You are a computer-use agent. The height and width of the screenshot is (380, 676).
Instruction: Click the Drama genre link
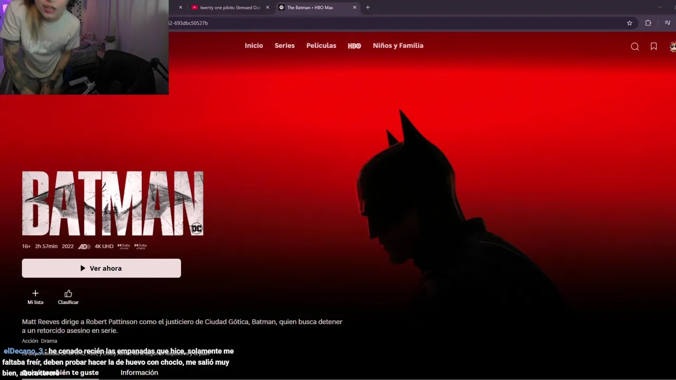(x=49, y=341)
